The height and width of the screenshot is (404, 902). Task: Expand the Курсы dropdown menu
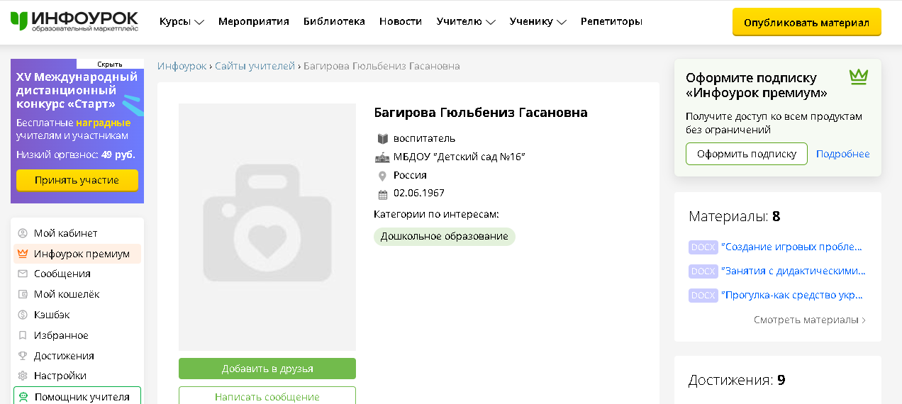point(182,21)
